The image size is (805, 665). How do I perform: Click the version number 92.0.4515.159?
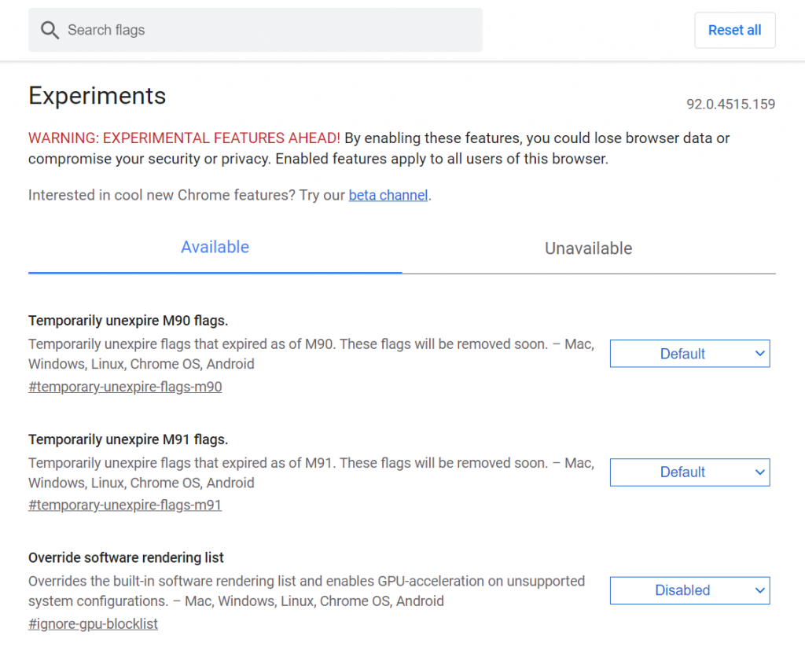(730, 104)
